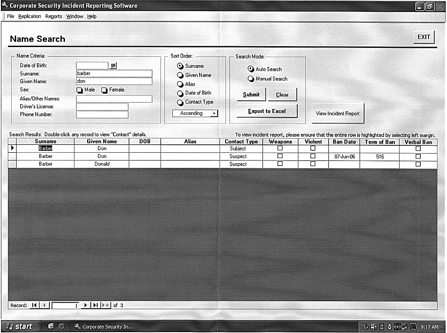
Task: Click the Driver's License input field
Action: pos(102,107)
